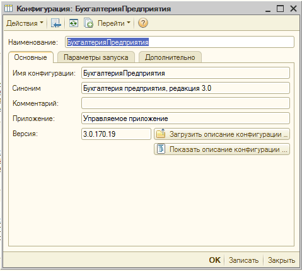
Task: Click the Записать button
Action: pyautogui.click(x=243, y=260)
